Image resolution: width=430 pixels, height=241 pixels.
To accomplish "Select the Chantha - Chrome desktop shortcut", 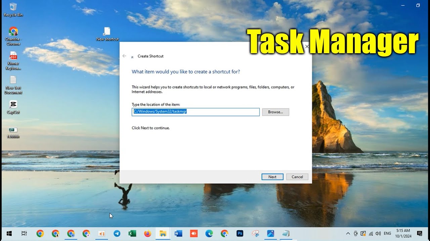I will (13, 36).
